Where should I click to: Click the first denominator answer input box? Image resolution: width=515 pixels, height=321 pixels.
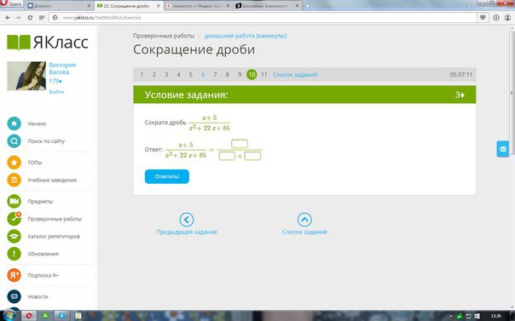tap(227, 156)
